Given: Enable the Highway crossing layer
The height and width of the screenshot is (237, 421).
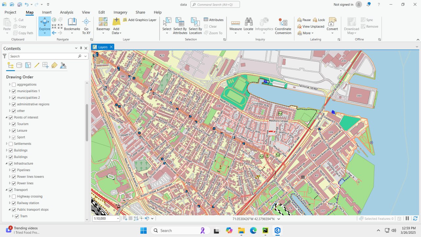Looking at the screenshot, I should [x=14, y=196].
